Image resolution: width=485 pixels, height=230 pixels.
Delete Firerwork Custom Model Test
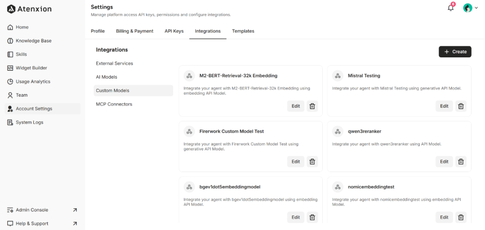coord(312,161)
